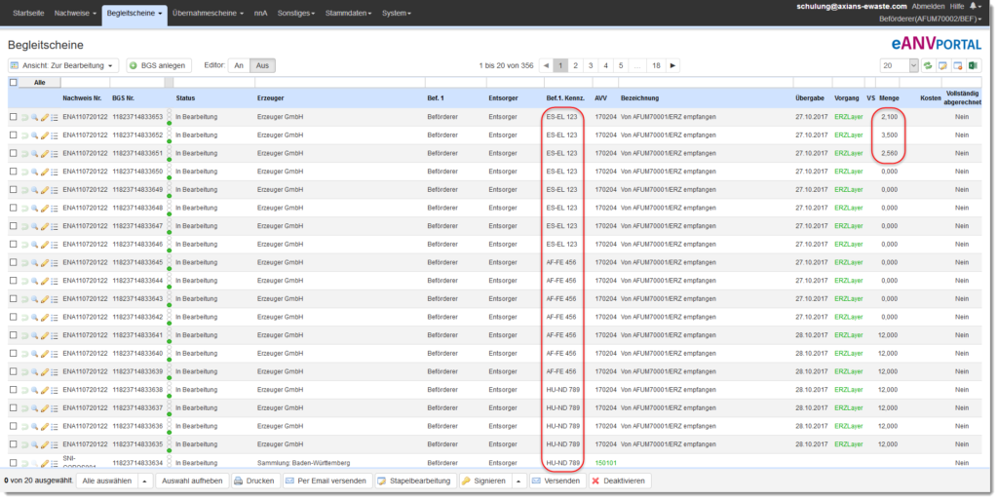Open list icon for BGS 11823714833650
The height and width of the screenshot is (500, 998).
55,172
